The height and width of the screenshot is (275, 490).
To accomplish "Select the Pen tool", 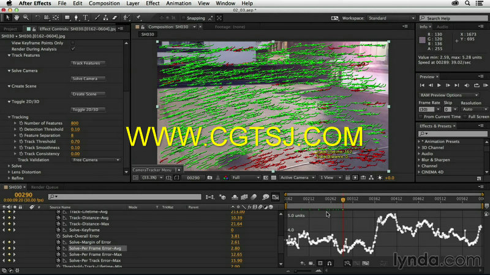I will point(76,18).
